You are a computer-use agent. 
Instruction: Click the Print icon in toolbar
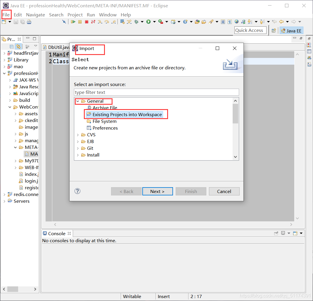29,22
